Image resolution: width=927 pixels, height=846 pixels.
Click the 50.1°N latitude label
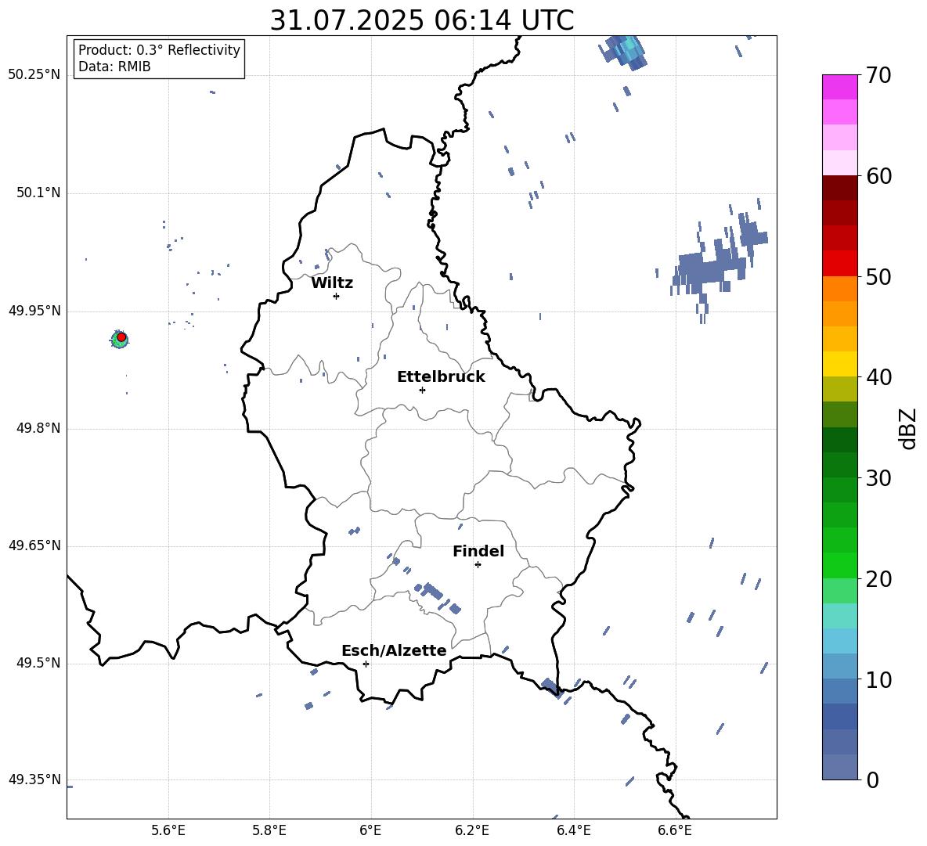pos(38,193)
